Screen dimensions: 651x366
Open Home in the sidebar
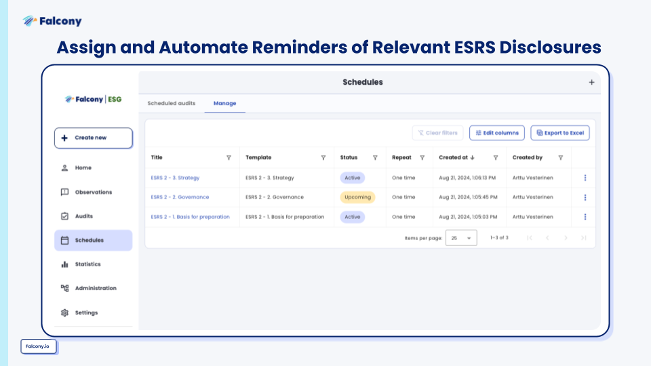(94, 167)
